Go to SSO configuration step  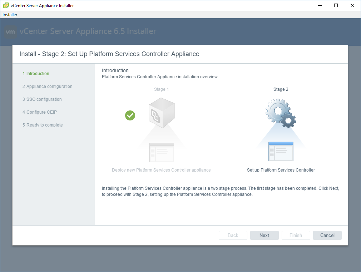pyautogui.click(x=42, y=99)
